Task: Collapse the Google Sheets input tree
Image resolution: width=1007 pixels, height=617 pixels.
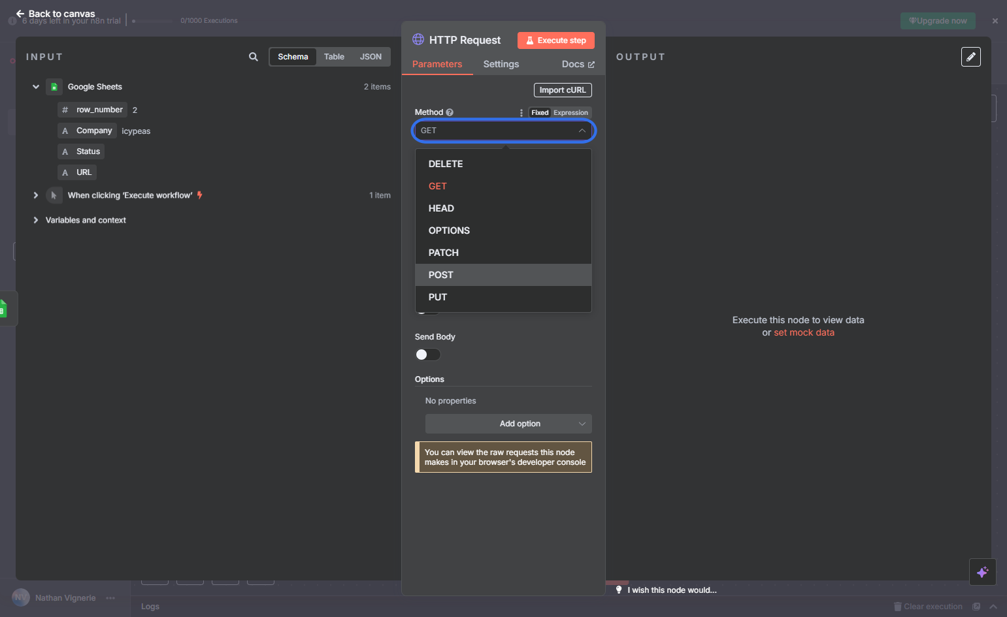Action: (x=36, y=87)
